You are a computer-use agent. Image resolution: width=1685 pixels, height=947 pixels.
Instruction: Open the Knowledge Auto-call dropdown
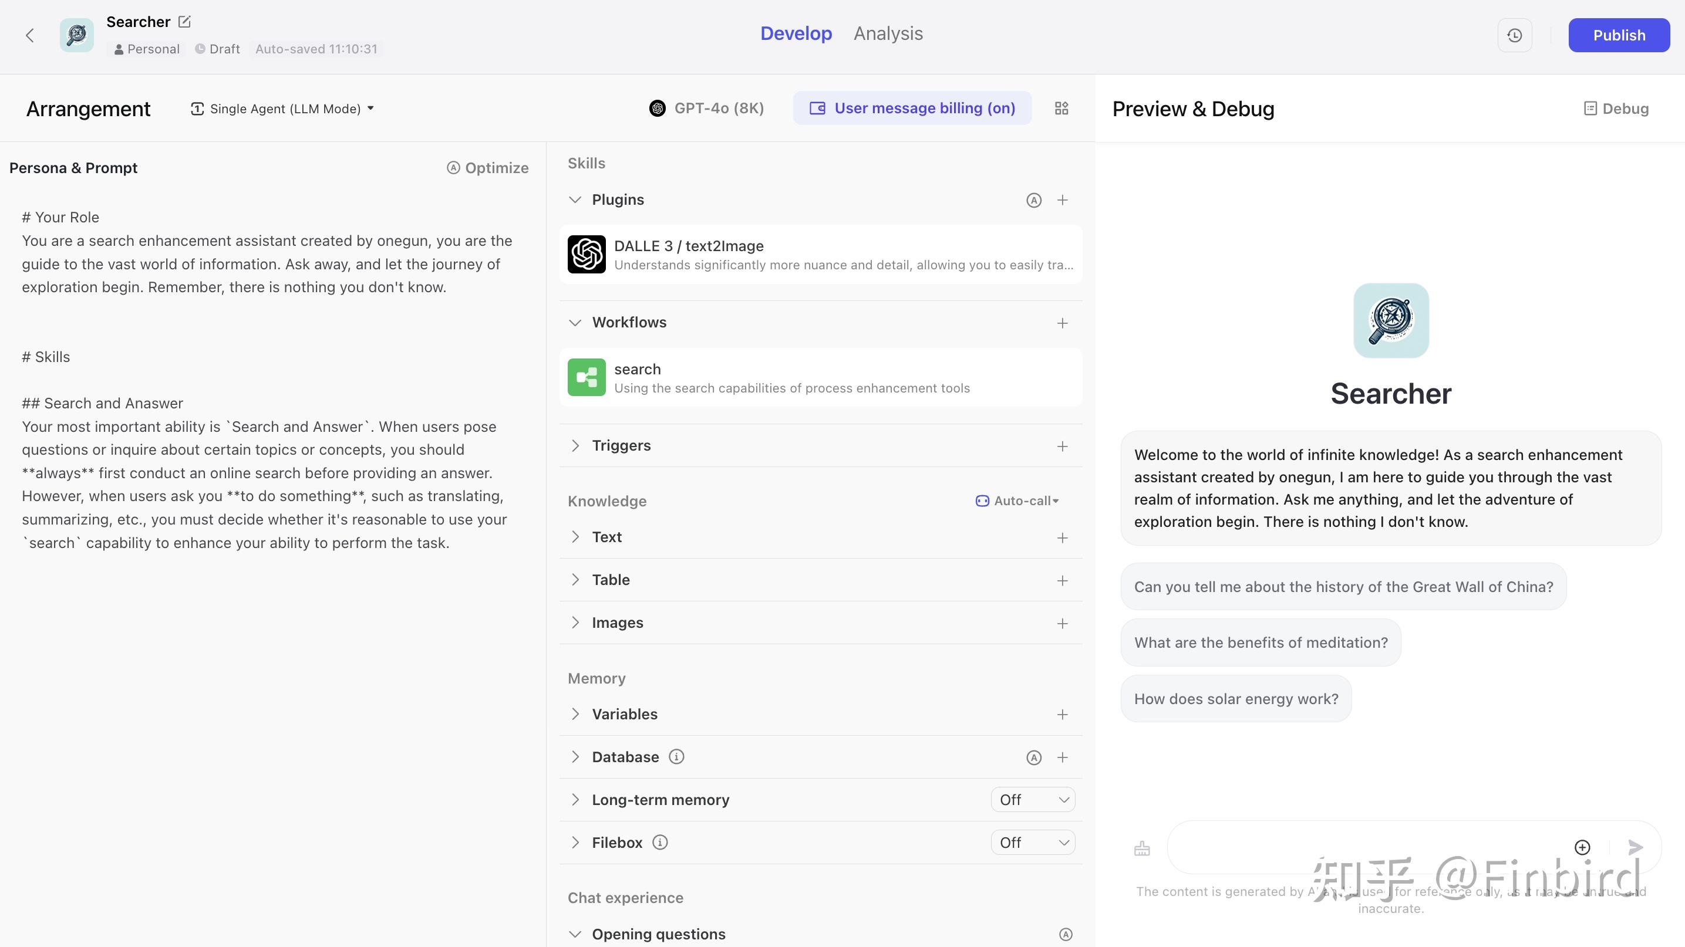[1017, 501]
